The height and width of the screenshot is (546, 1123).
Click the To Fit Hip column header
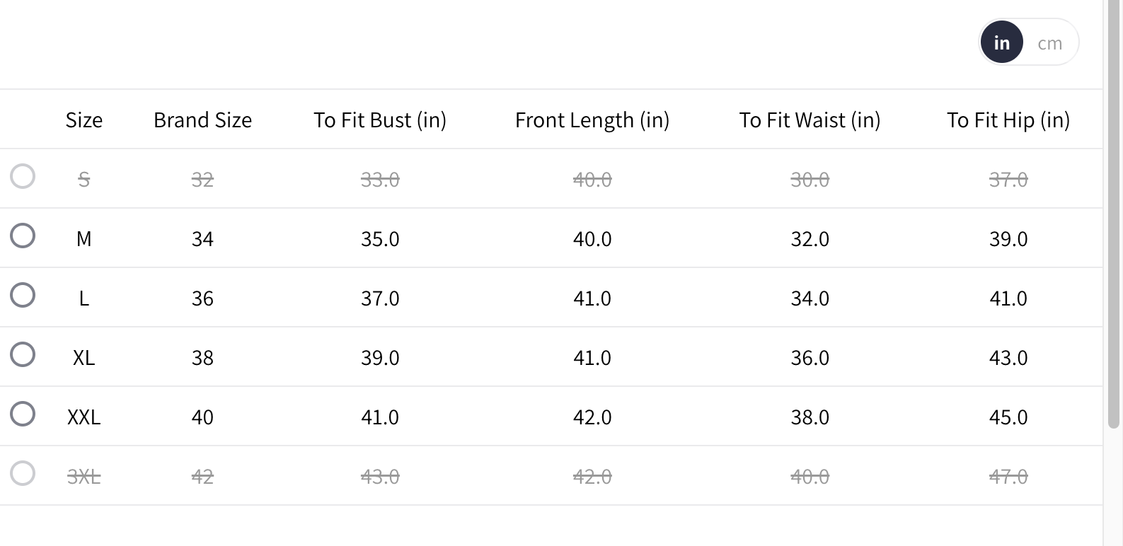[1008, 120]
